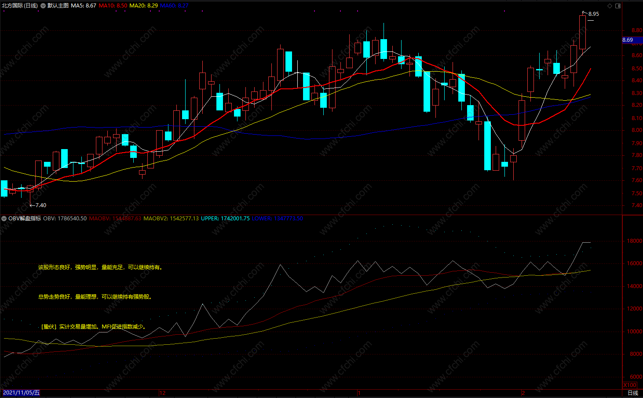Toggle the side panel icon at top right
Viewport: 643px width, 398px height.
click(618, 6)
